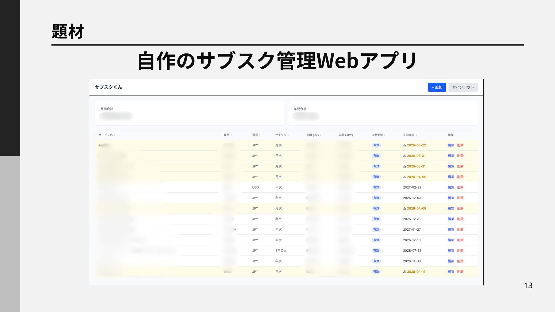
Task: Sort by 通貨 column arrow
Action: [260, 135]
